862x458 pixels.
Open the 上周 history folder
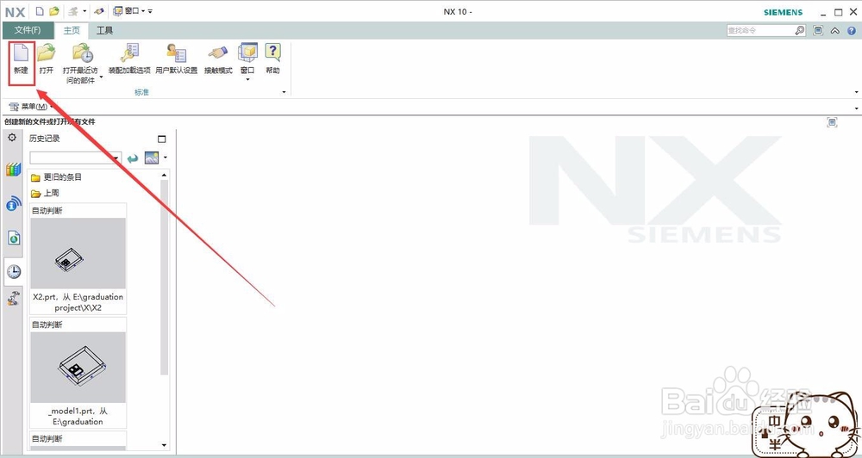(x=45, y=194)
